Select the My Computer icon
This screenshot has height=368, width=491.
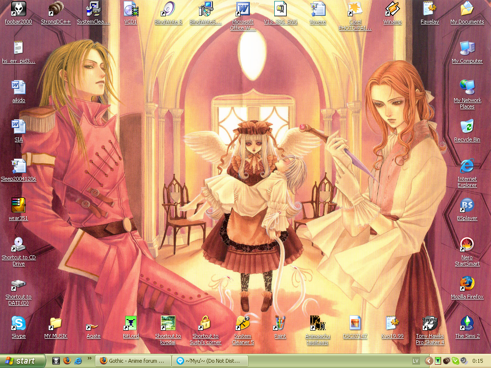(467, 52)
